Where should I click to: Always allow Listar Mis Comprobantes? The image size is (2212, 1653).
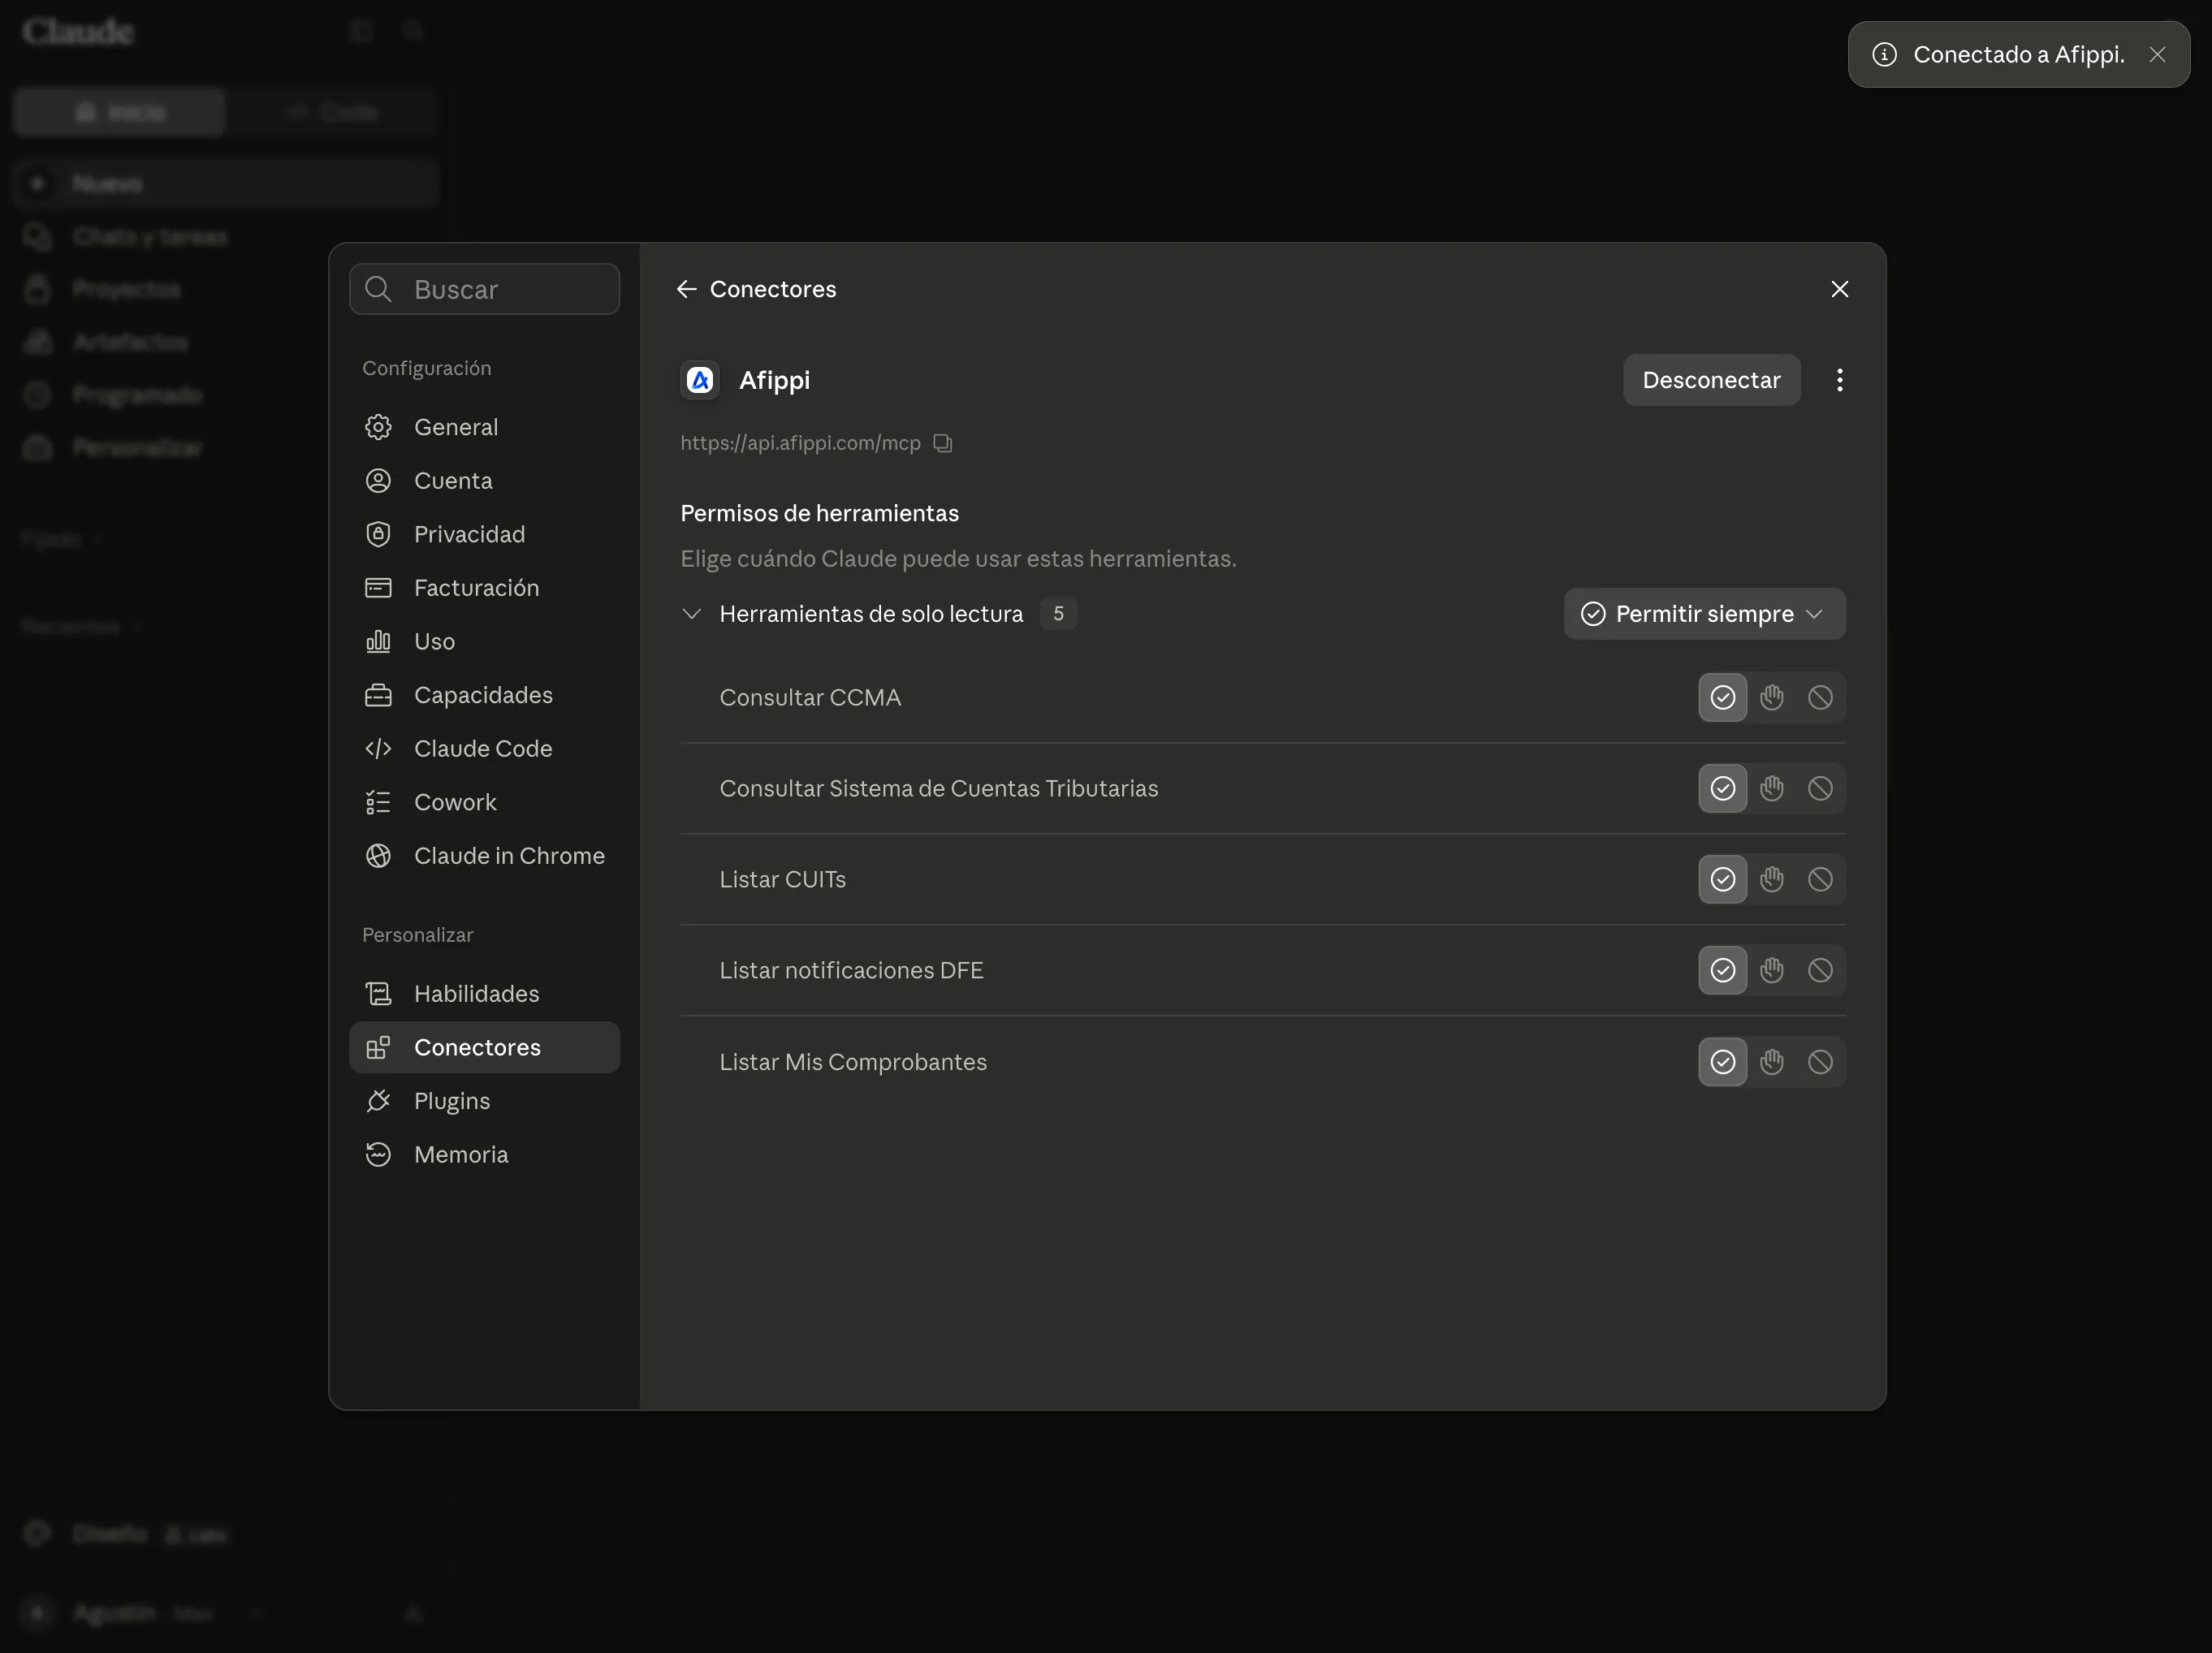(x=1722, y=1062)
